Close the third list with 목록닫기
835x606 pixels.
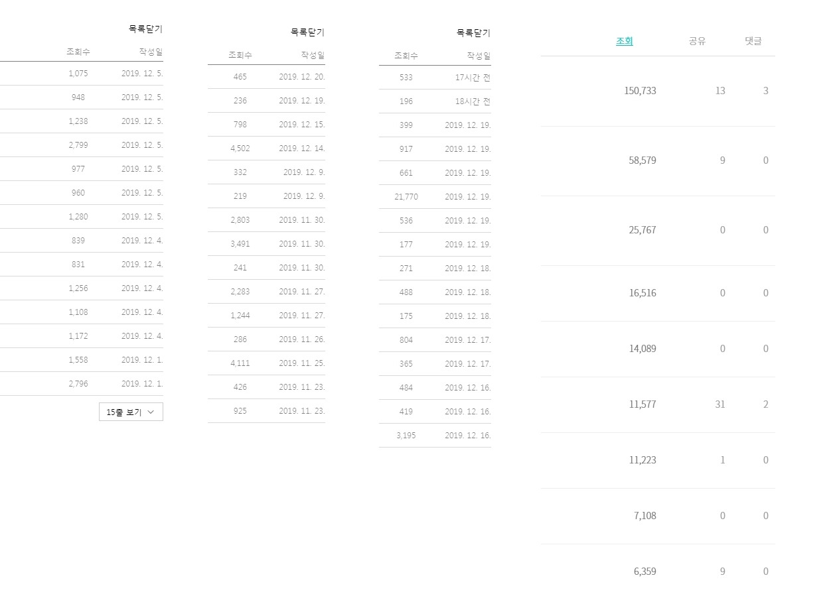(473, 32)
